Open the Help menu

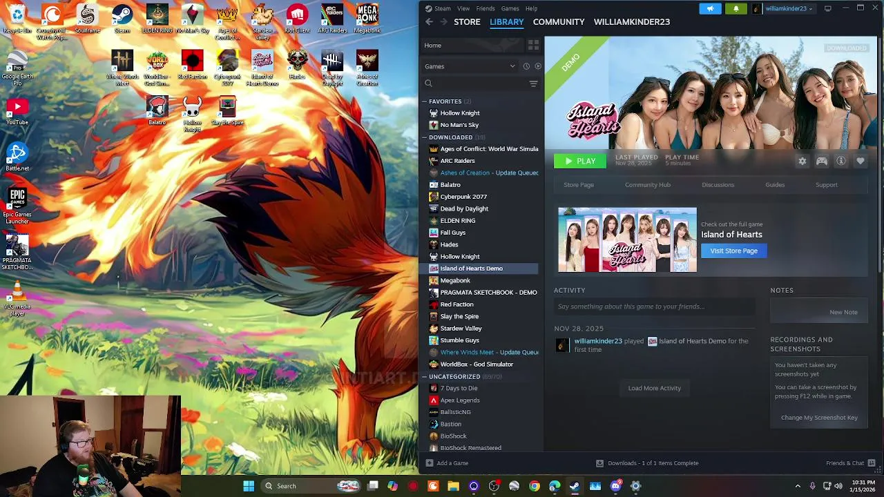coord(531,8)
